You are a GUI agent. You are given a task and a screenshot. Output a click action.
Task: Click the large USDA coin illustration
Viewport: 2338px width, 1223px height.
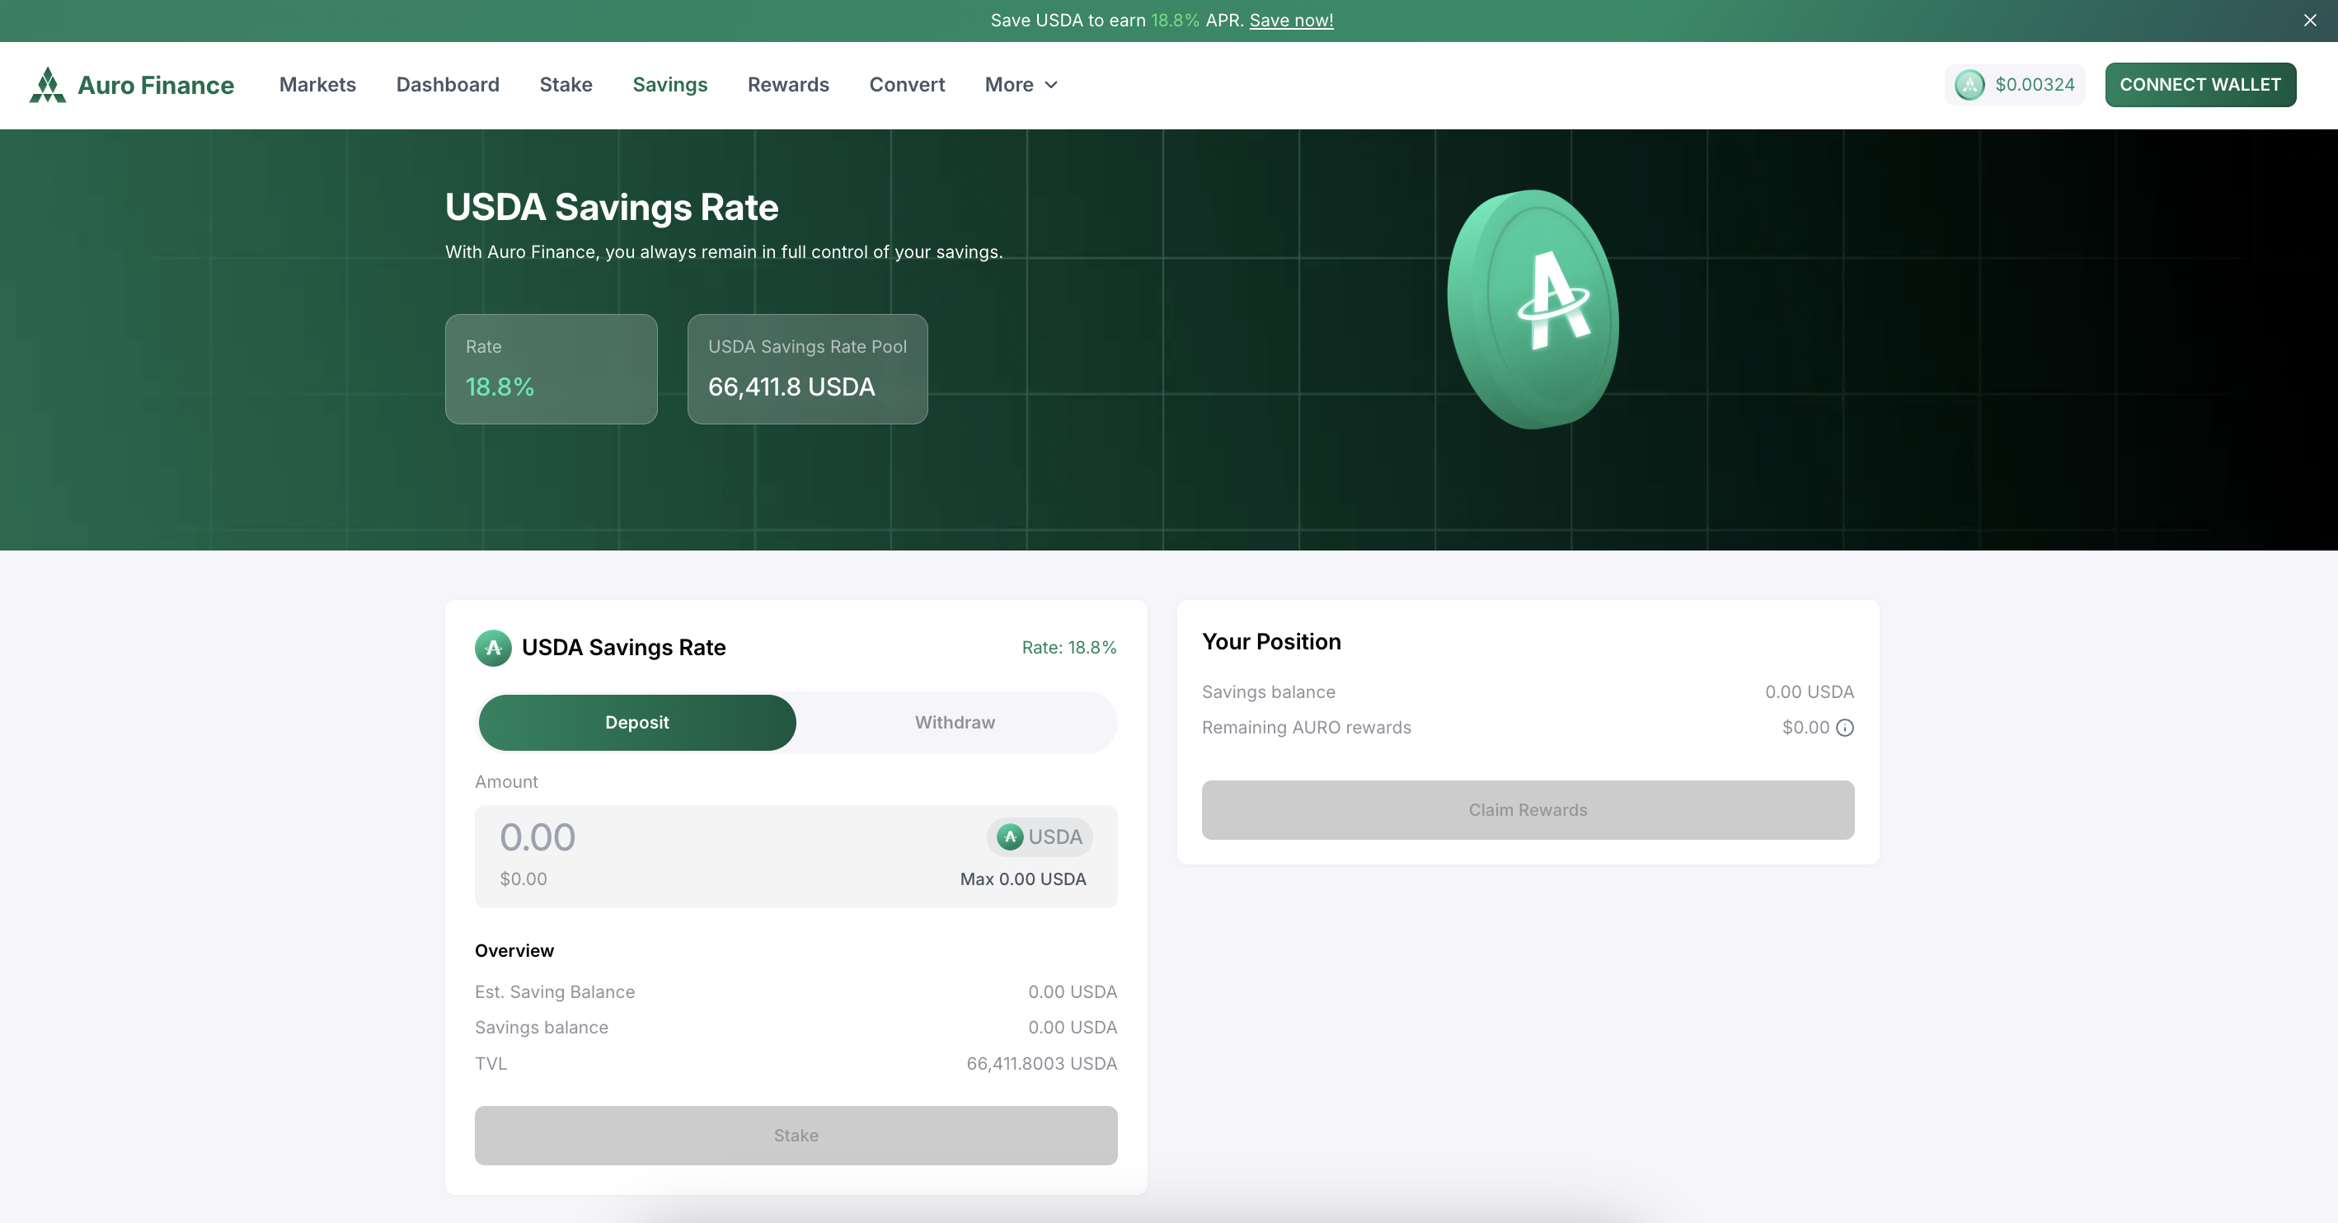[1533, 308]
